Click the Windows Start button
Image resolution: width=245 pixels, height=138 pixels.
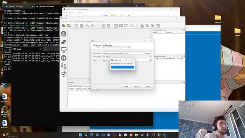[x=80, y=135]
